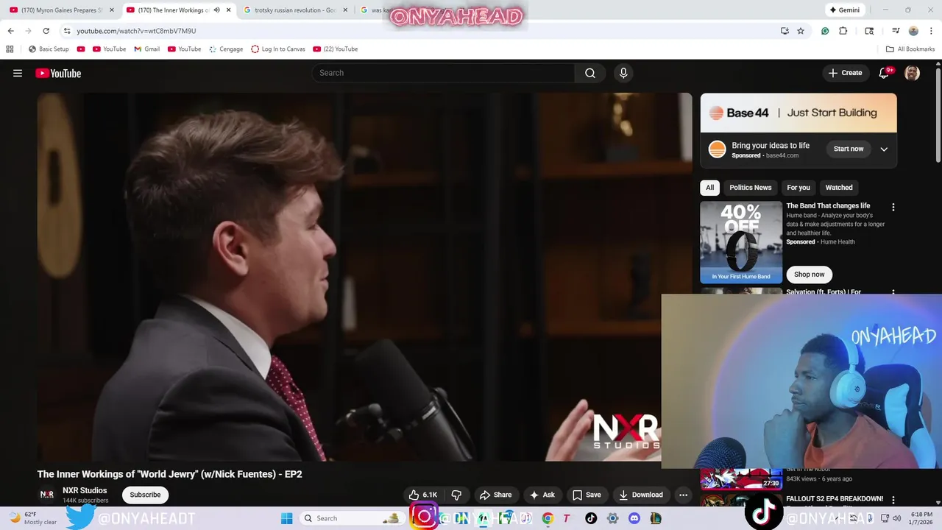Click the page vertical scrollbar

pyautogui.click(x=938, y=114)
